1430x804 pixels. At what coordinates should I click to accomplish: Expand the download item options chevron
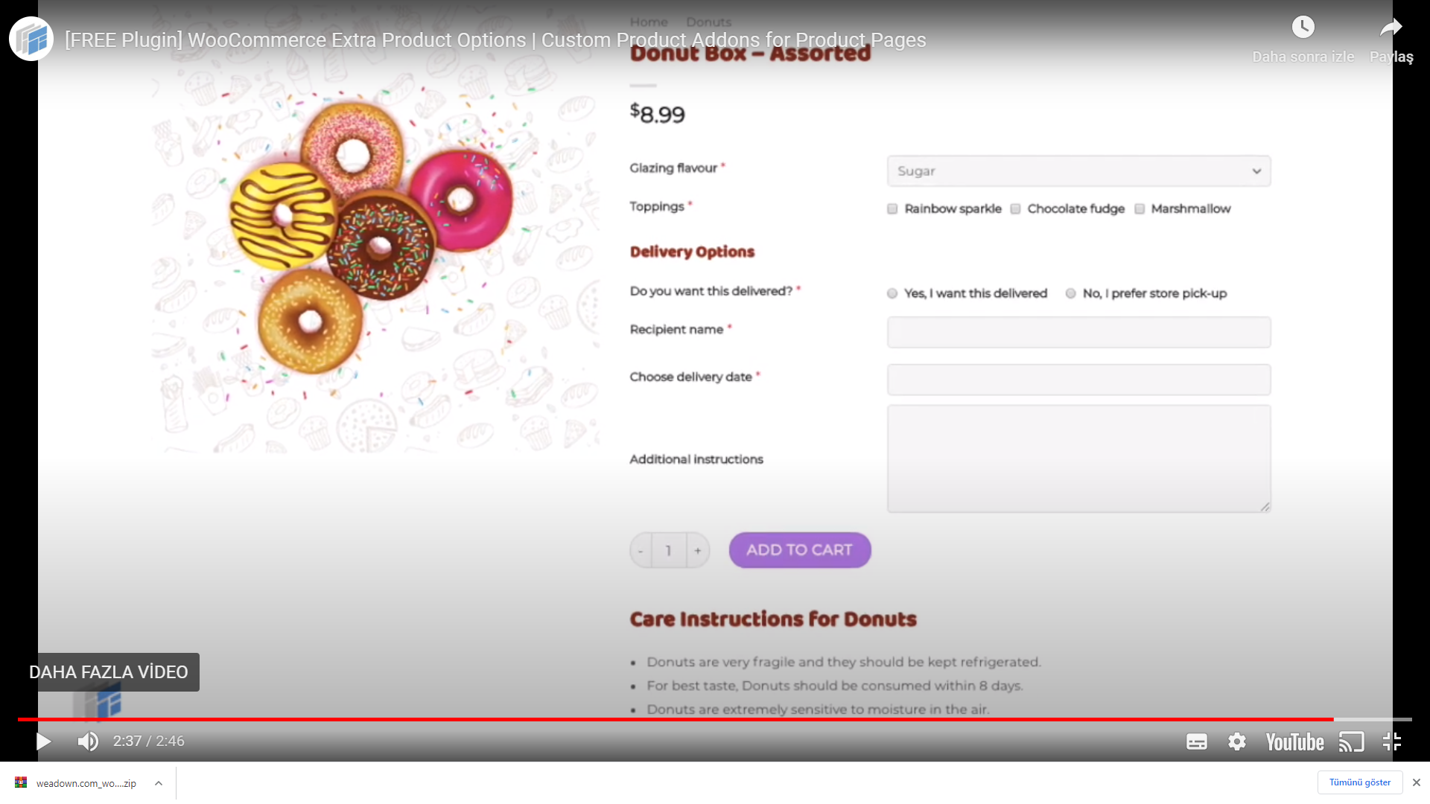[x=159, y=783]
